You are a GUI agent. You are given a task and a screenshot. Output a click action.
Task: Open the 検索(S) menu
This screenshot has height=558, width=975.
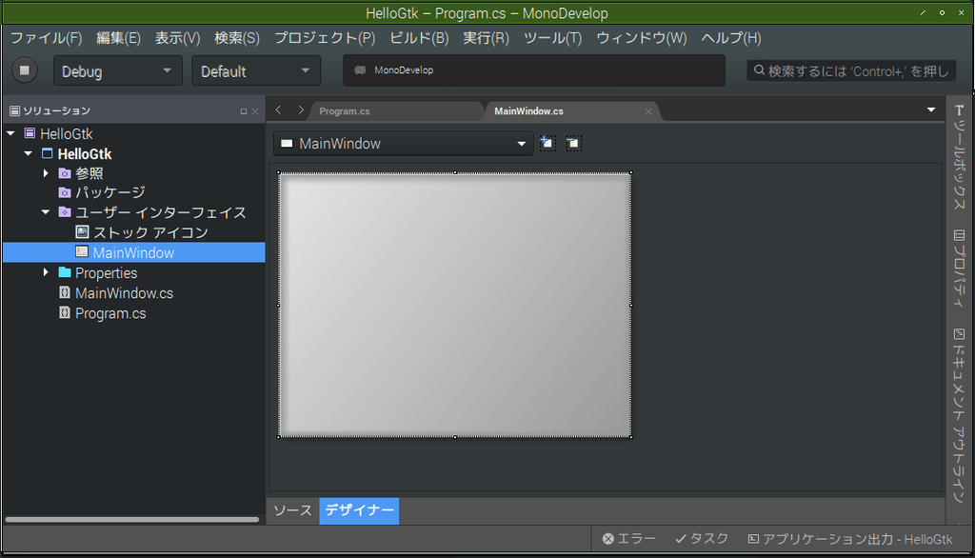point(237,38)
